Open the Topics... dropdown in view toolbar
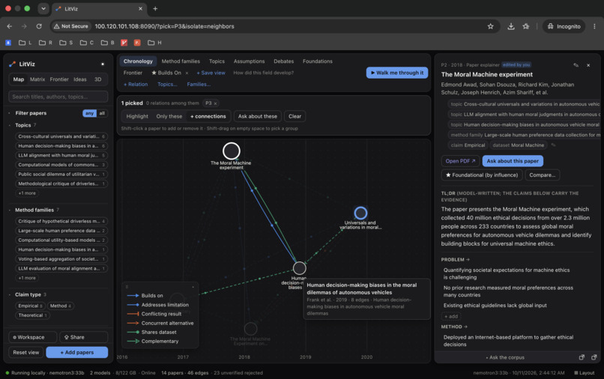This screenshot has width=604, height=379. pos(167,85)
